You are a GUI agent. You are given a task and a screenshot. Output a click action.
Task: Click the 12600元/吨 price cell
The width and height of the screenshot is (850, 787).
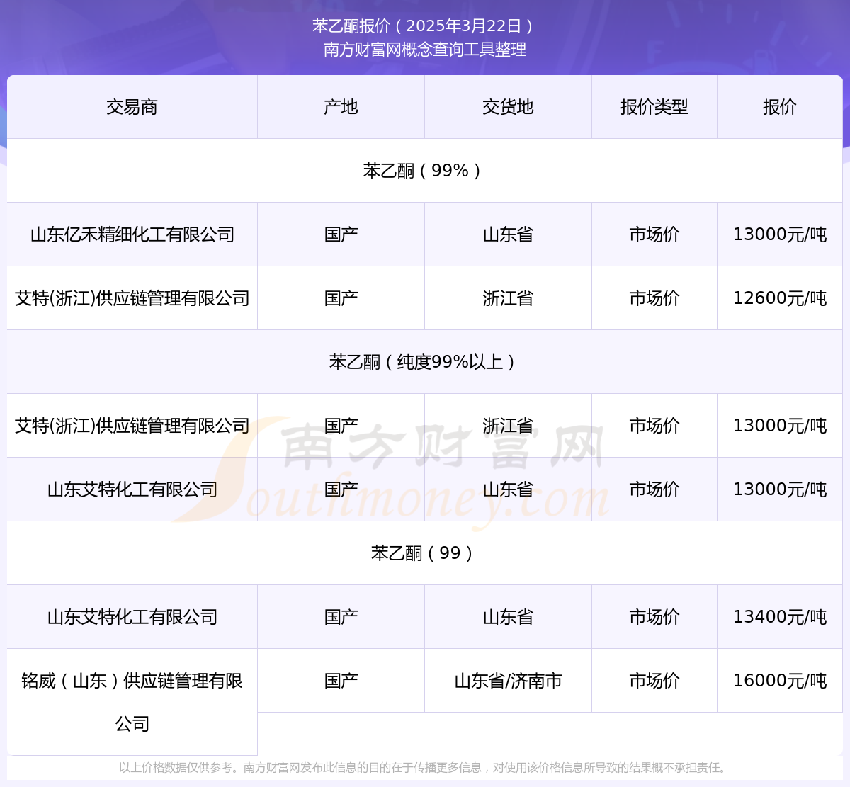[780, 298]
